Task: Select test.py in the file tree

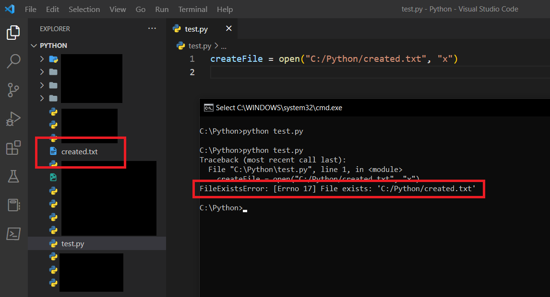Action: click(x=72, y=244)
